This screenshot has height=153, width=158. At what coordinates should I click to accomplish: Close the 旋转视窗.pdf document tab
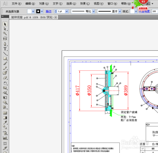pyautogui.click(x=56, y=17)
